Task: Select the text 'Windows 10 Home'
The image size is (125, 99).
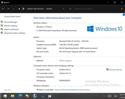Action: [44, 27]
